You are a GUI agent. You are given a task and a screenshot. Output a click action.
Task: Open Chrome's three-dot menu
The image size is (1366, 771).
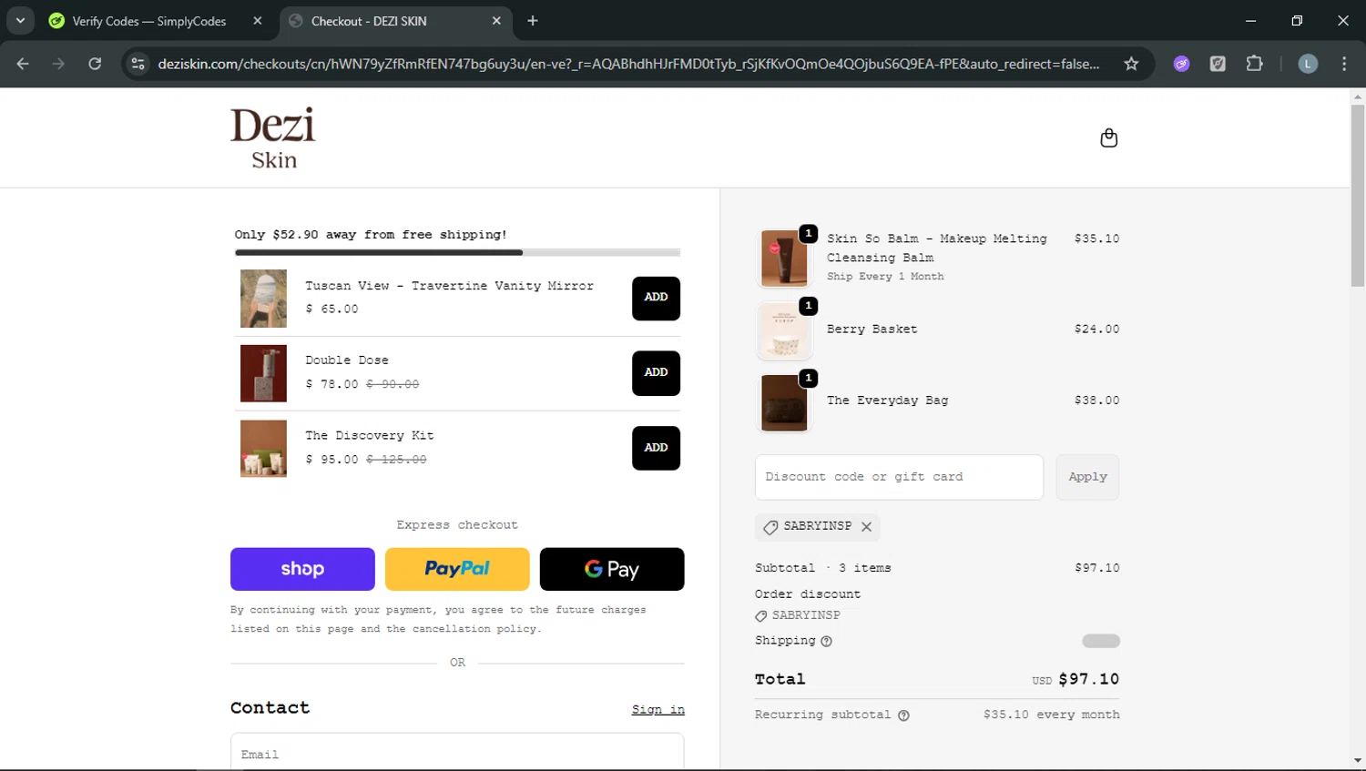pos(1344,64)
